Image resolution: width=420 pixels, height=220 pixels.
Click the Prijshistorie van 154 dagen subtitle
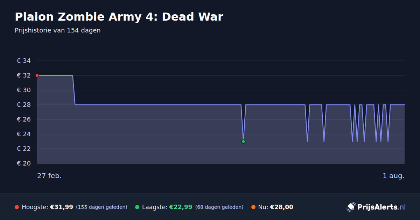(58, 30)
